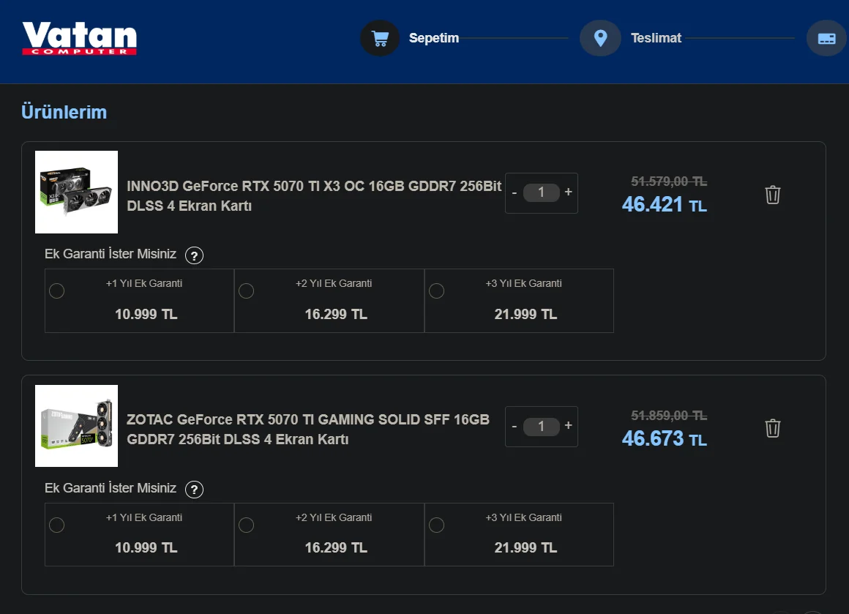This screenshot has width=849, height=614.
Task: Go to the Sepetim step label
Action: click(434, 38)
